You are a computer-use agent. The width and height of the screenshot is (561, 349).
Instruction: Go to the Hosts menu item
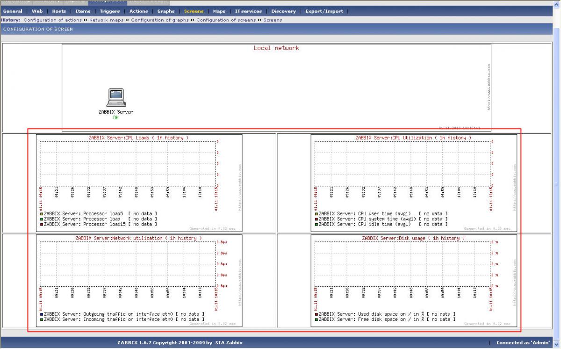pos(59,11)
